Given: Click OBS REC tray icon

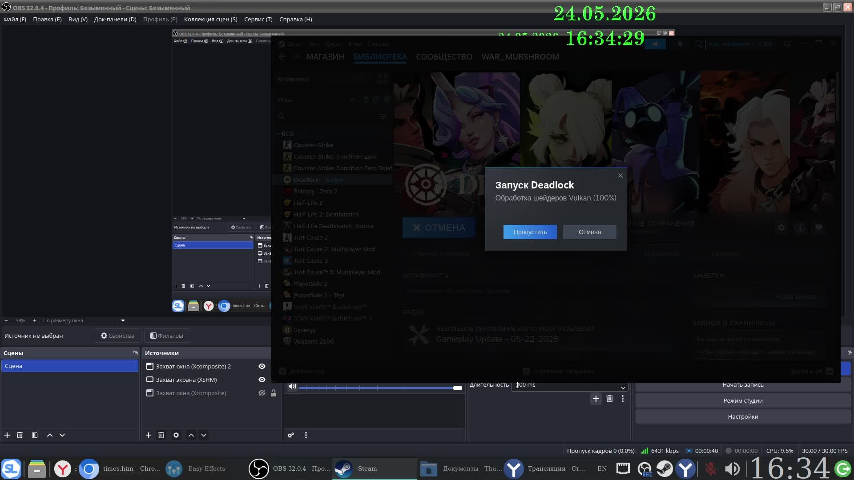Looking at the screenshot, I should [x=645, y=469].
